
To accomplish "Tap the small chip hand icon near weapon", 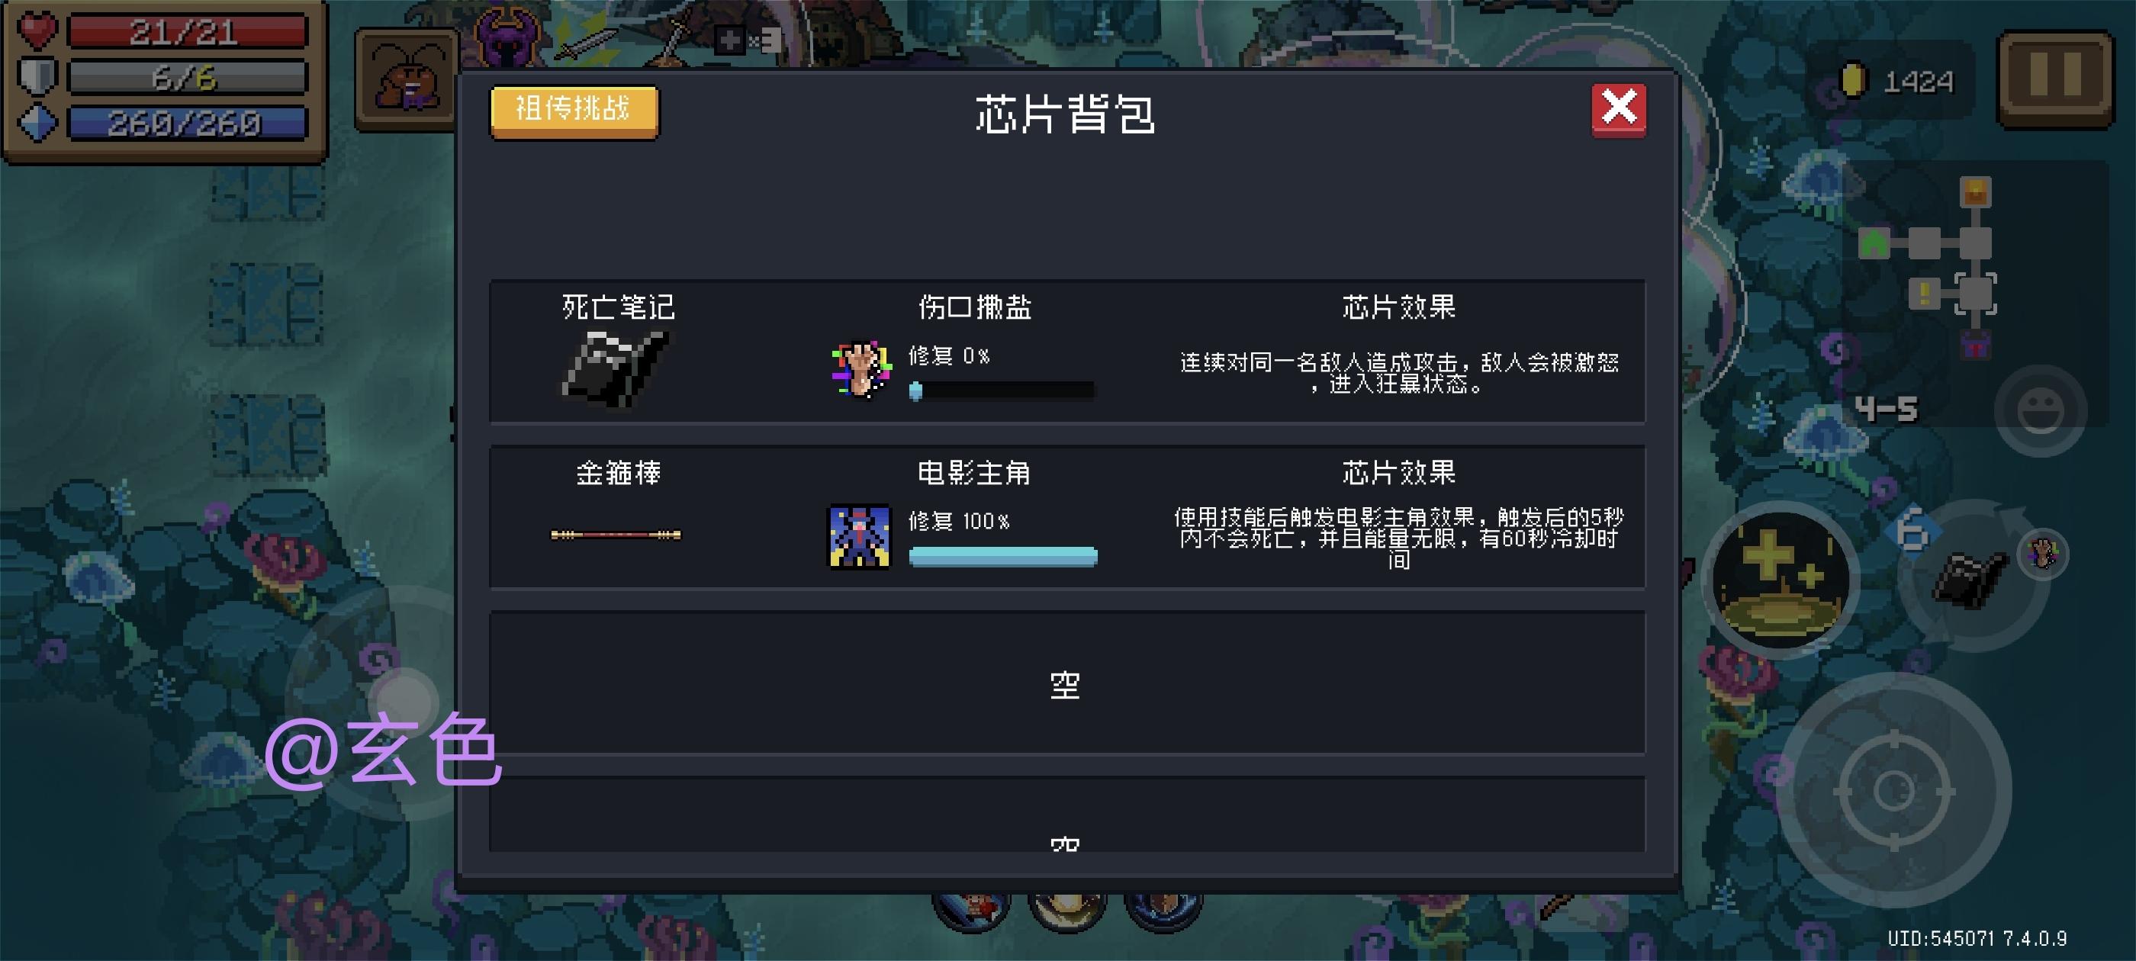I will [x=2042, y=553].
